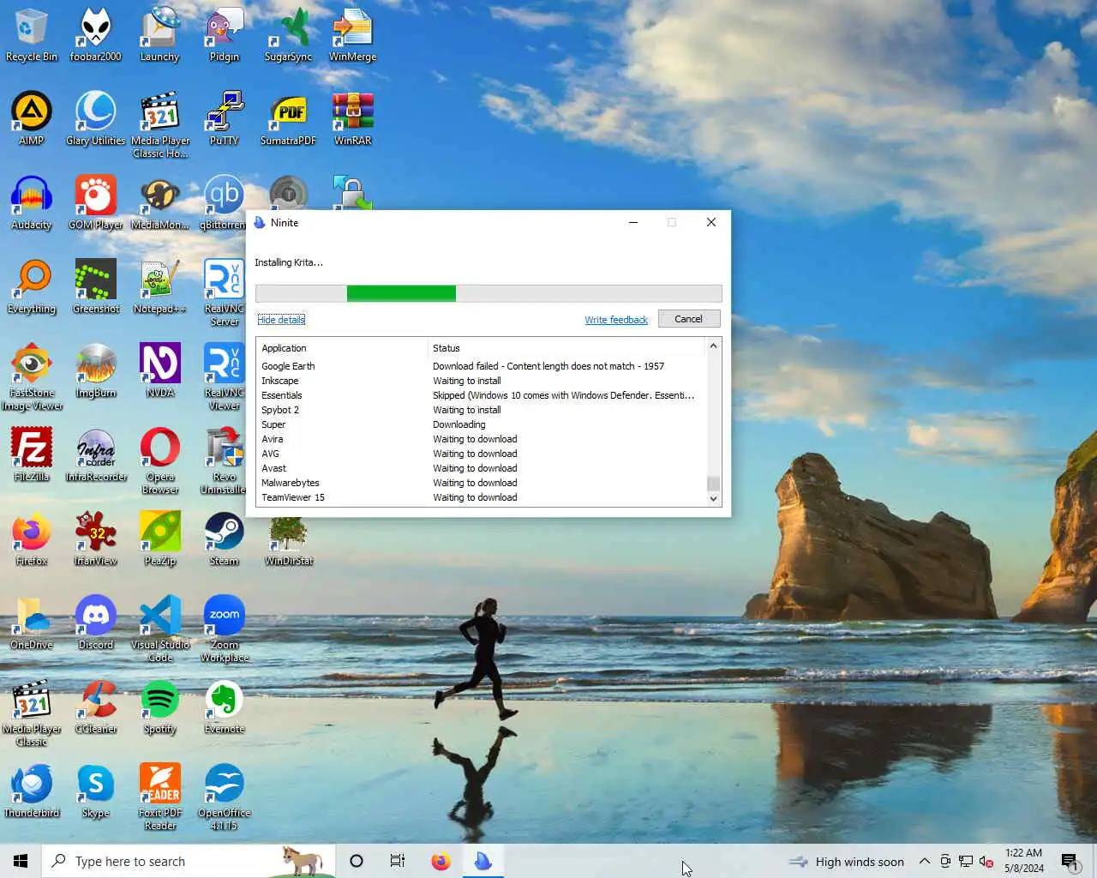Select the Greenshot desktop icon
1097x878 pixels.
95,286
